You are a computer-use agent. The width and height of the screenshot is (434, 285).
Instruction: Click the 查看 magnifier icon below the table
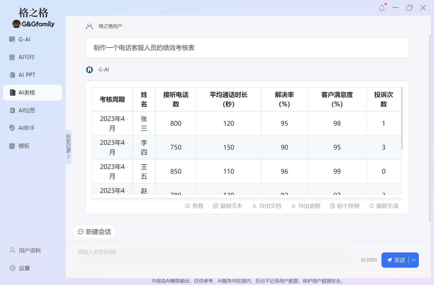pos(187,206)
